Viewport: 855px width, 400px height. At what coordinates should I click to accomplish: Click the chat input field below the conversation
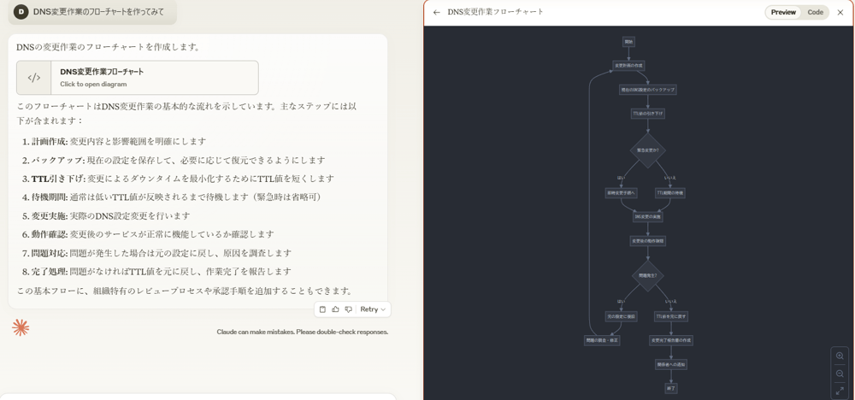[x=198, y=397]
